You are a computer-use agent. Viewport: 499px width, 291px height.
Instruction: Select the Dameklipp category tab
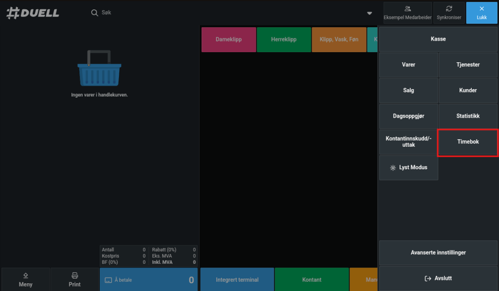coord(229,39)
